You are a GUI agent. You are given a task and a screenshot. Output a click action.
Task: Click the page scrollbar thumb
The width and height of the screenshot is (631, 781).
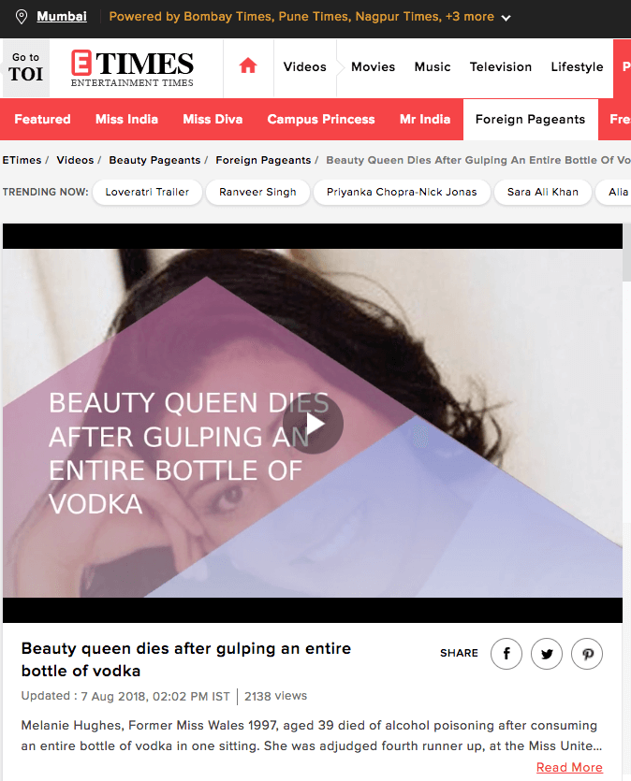point(626,253)
